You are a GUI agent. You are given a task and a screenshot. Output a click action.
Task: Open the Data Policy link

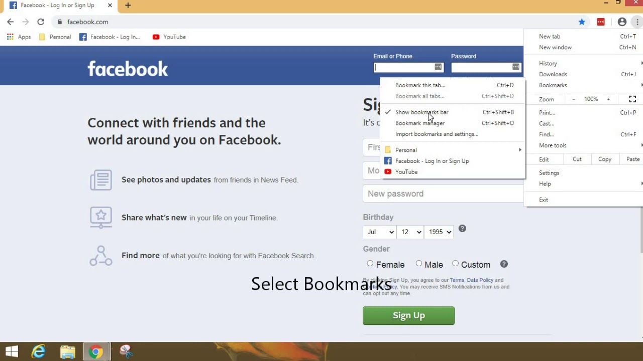coord(480,280)
